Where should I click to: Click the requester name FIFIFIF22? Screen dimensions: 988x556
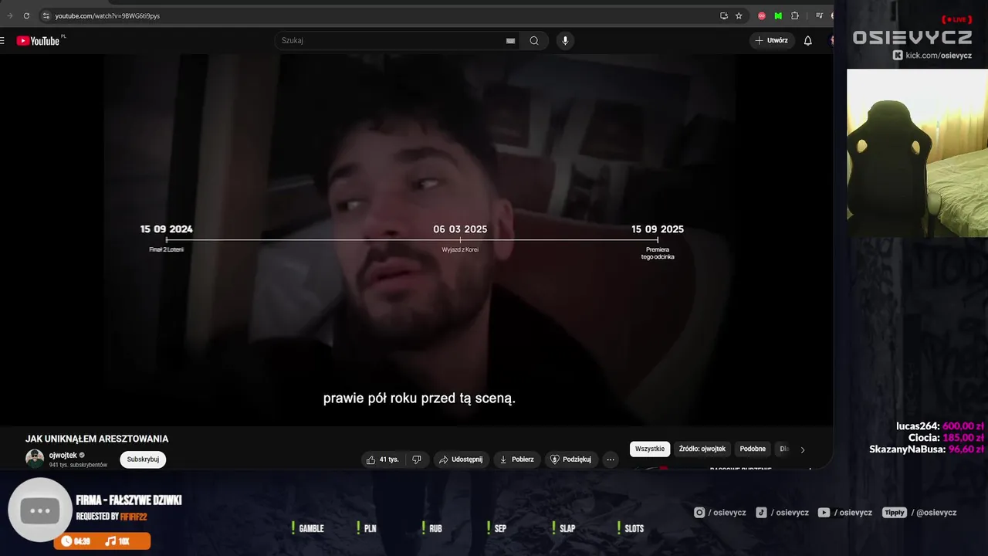click(134, 517)
